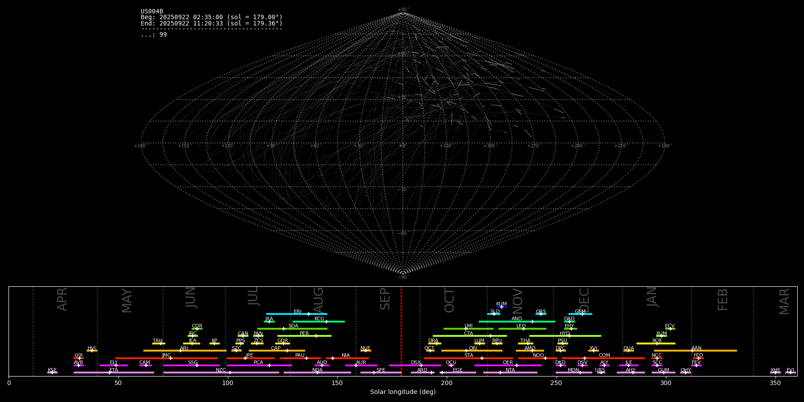Click the CAP shower label
The height and width of the screenshot is (402, 804).
click(x=276, y=348)
